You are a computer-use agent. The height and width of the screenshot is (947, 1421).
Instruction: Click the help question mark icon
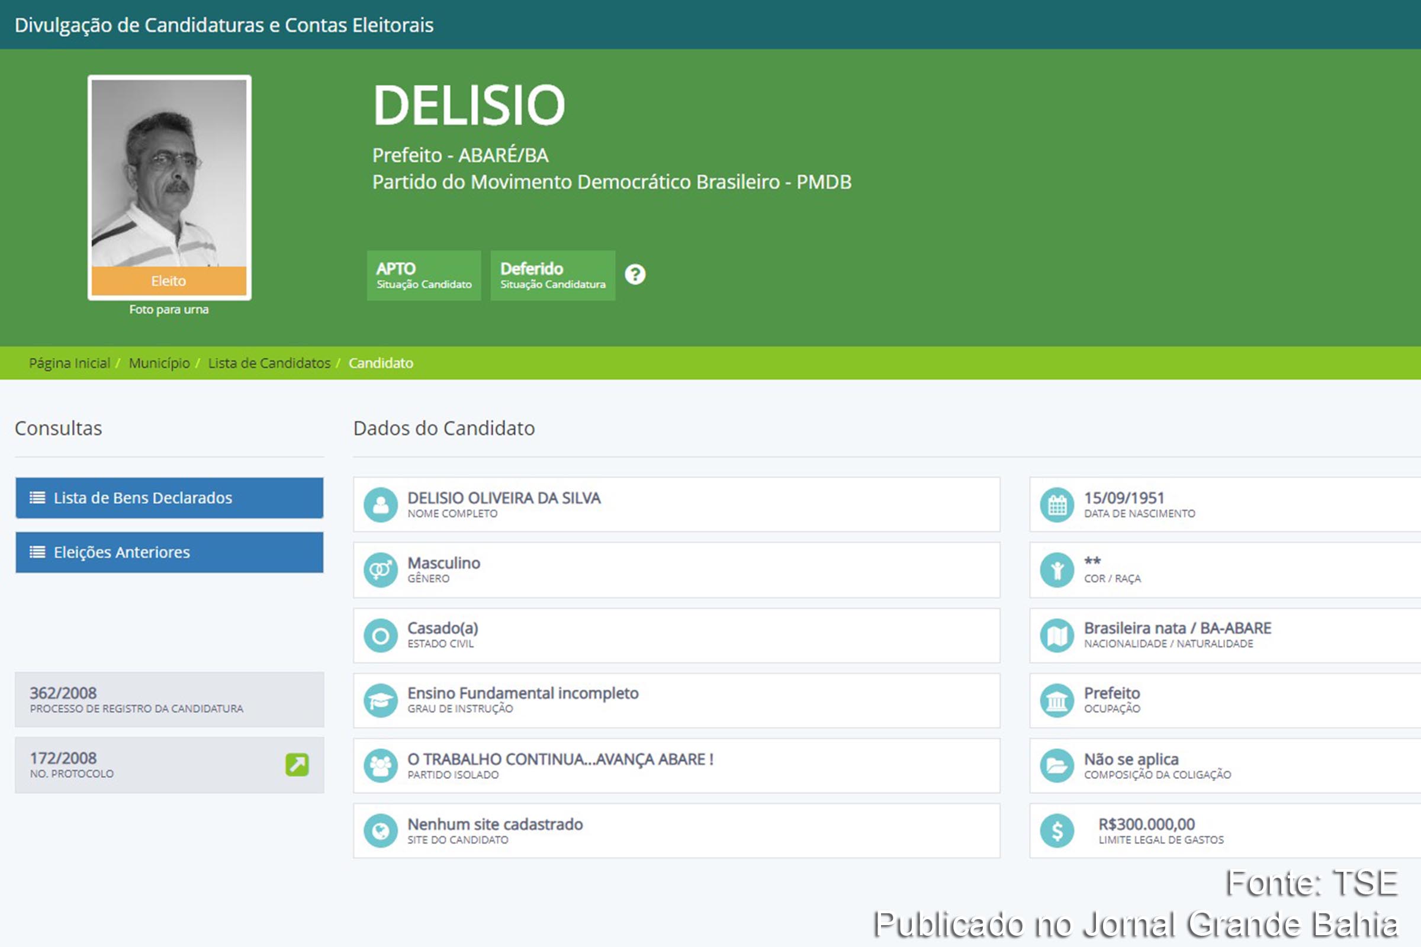(x=636, y=275)
